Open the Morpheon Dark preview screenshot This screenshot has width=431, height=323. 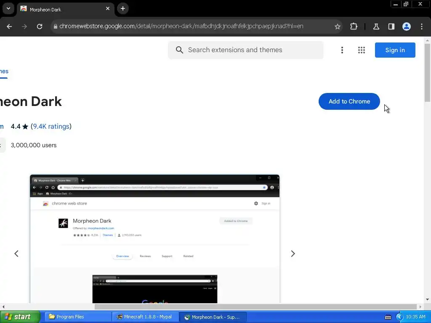[155, 239]
